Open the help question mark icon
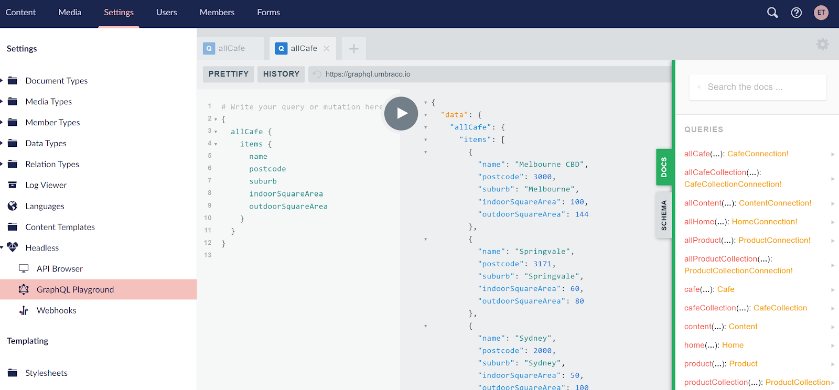This screenshot has height=390, width=839. click(x=797, y=13)
